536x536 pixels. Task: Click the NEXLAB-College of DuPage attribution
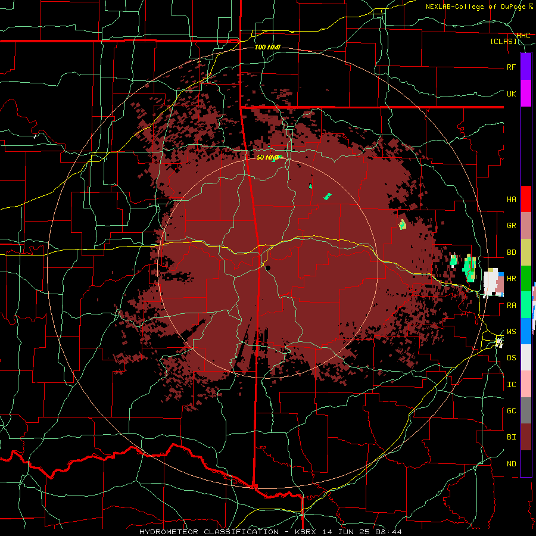475,7
